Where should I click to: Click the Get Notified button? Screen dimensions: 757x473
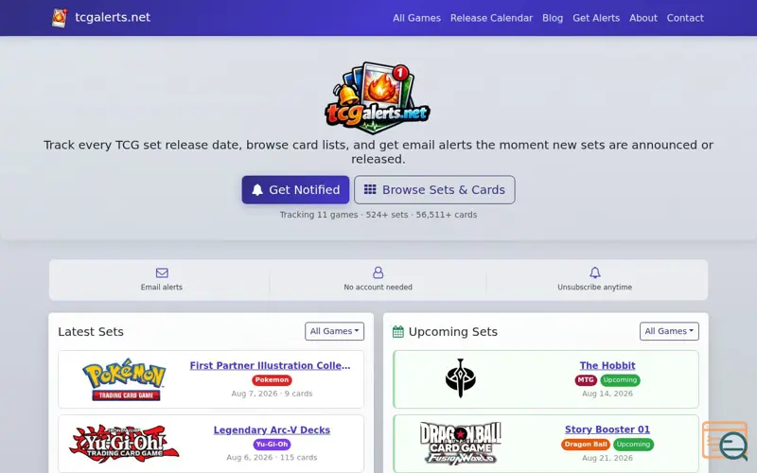pyautogui.click(x=295, y=190)
